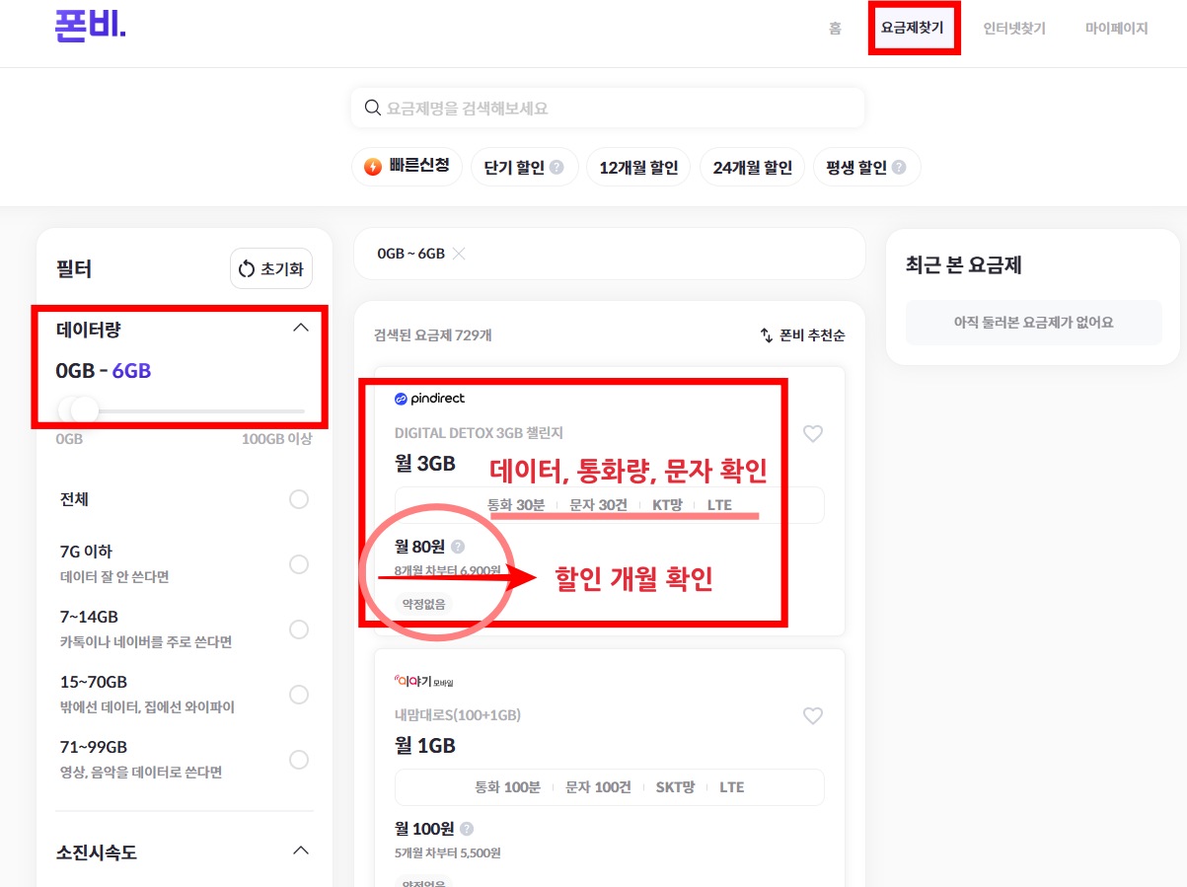Select the 7G 이하 radio option
The width and height of the screenshot is (1187, 887).
click(299, 564)
